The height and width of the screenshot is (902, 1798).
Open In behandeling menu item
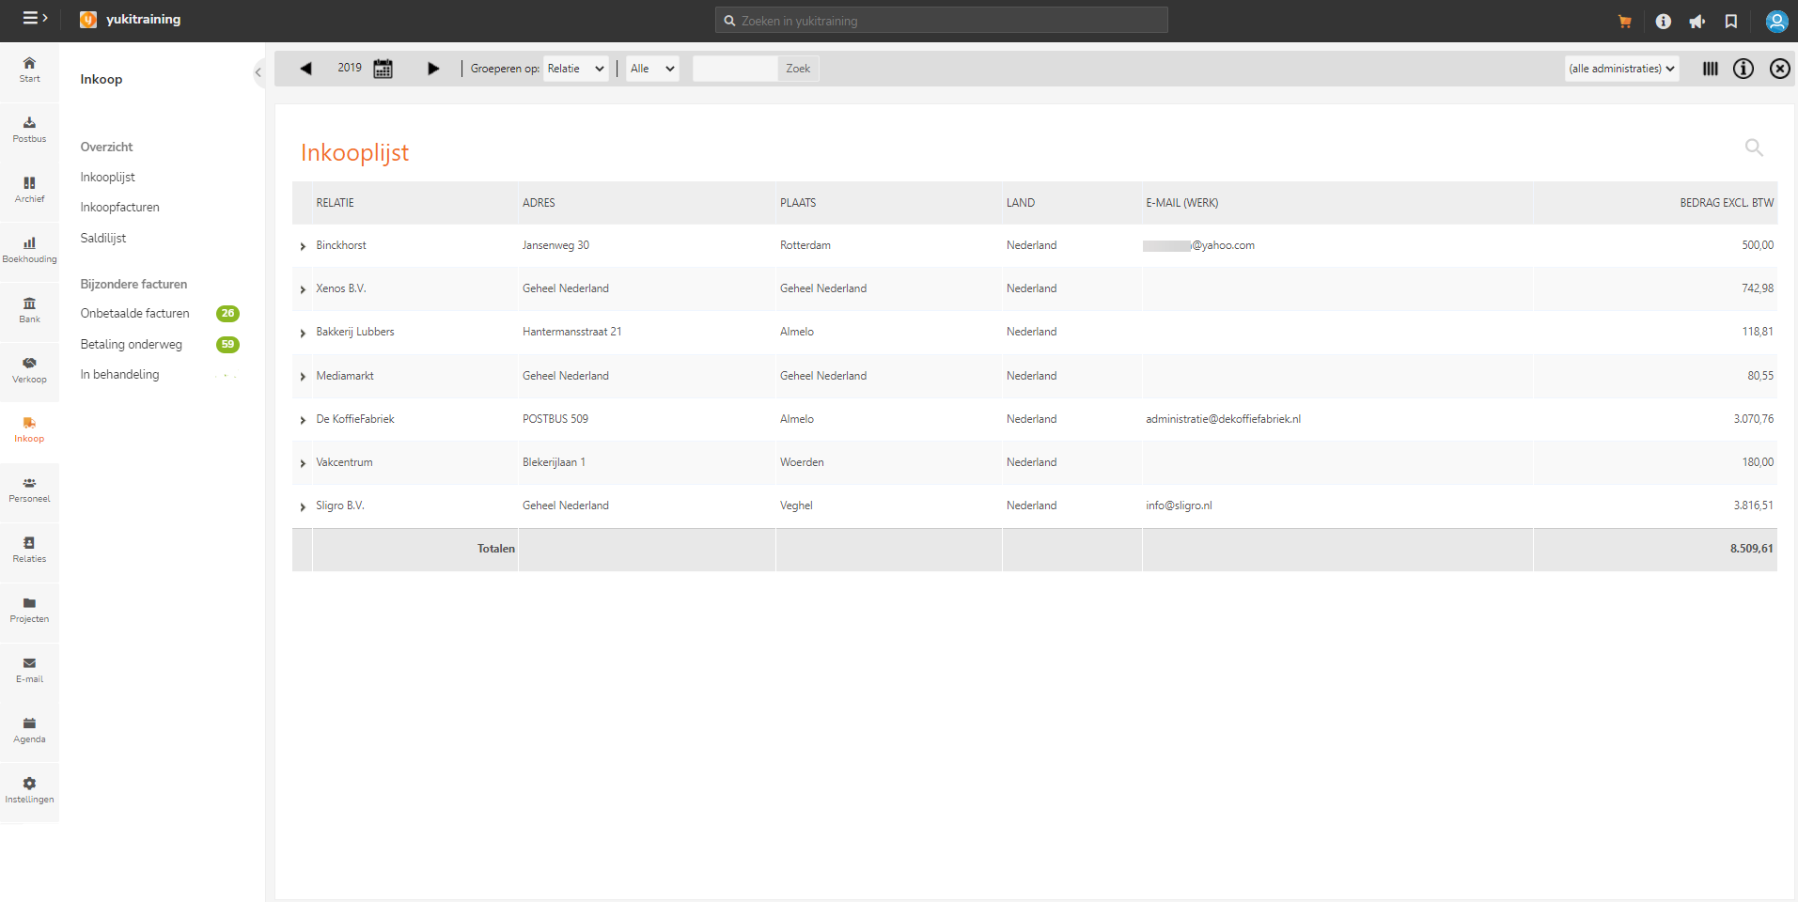point(120,375)
